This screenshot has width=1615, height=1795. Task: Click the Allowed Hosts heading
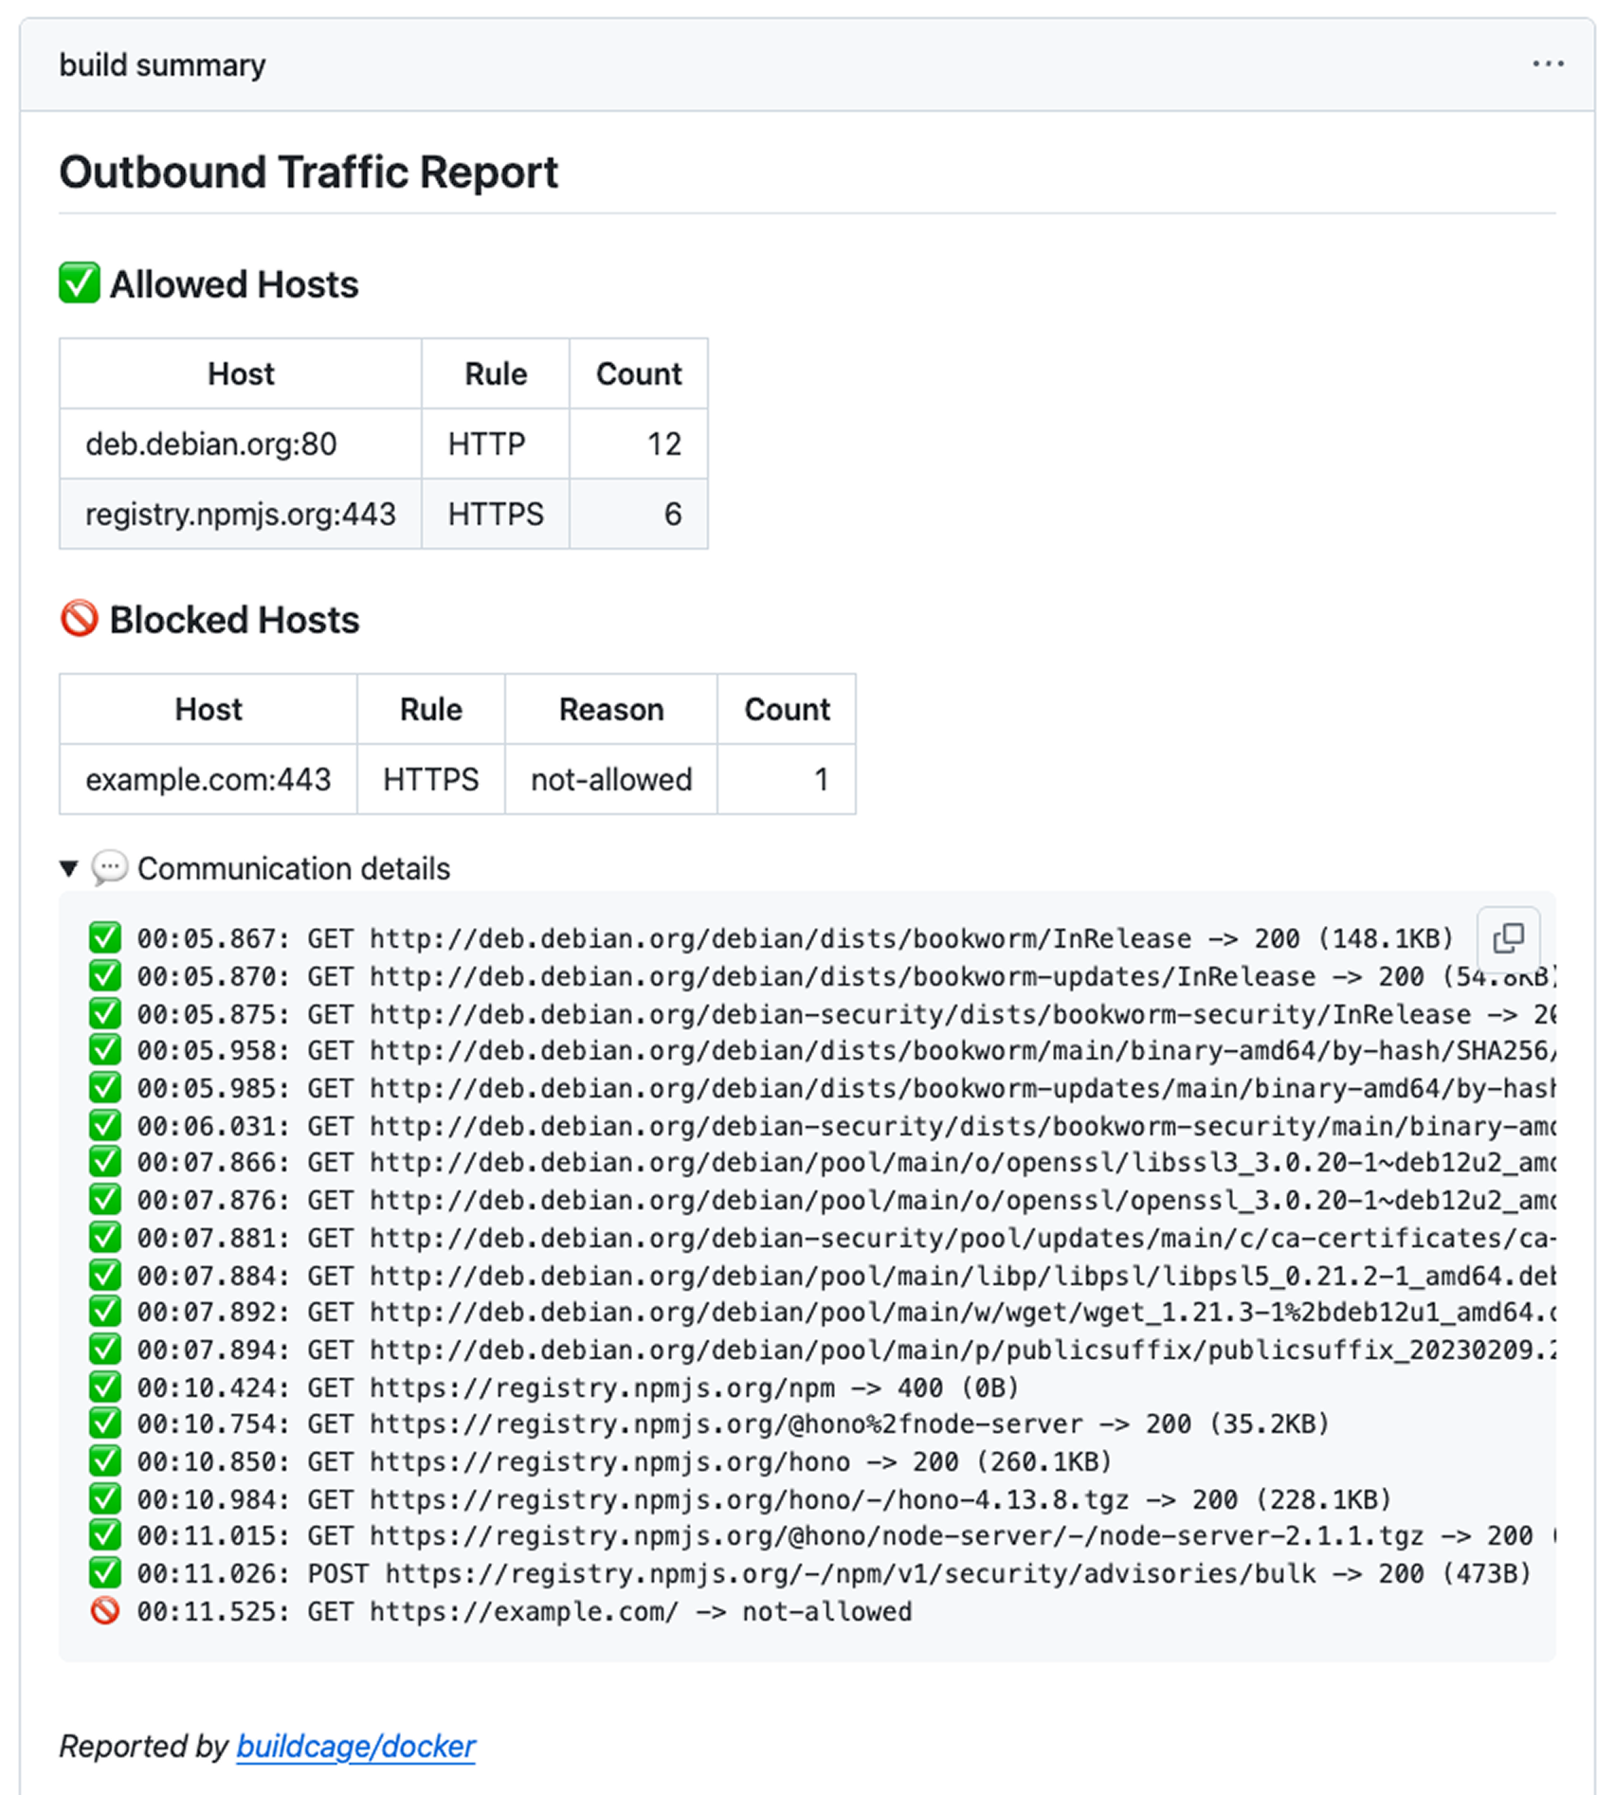(234, 284)
